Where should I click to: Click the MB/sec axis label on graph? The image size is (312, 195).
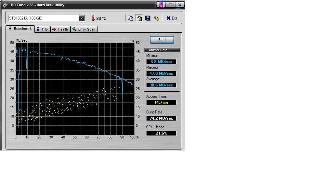coord(21,40)
